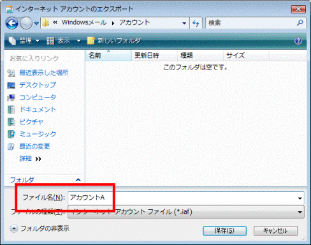Open コンピュータ in favorites
The width and height of the screenshot is (311, 245).
click(x=38, y=97)
